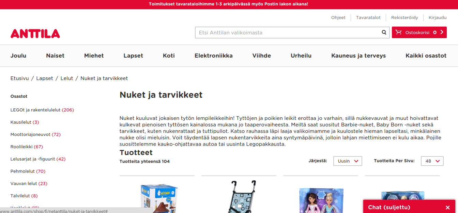
Task: Open the Elektroniikka menu
Action: click(214, 56)
